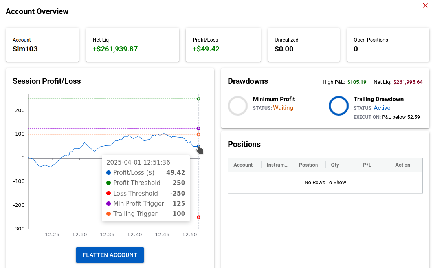The image size is (433, 268).
Task: Sort by the Instrument column header
Action: [x=277, y=165]
